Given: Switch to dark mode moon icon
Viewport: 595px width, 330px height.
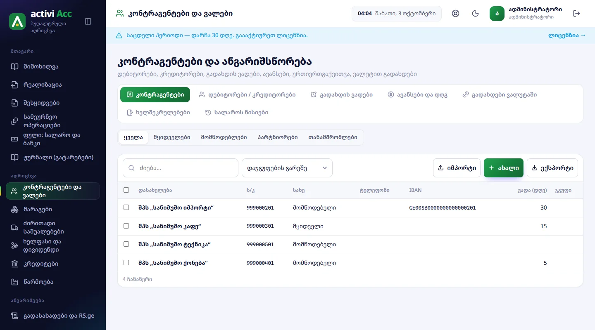Looking at the screenshot, I should pyautogui.click(x=476, y=14).
